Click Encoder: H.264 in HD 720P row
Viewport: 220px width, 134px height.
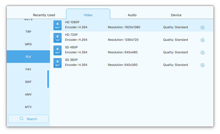pyautogui.click(x=76, y=40)
